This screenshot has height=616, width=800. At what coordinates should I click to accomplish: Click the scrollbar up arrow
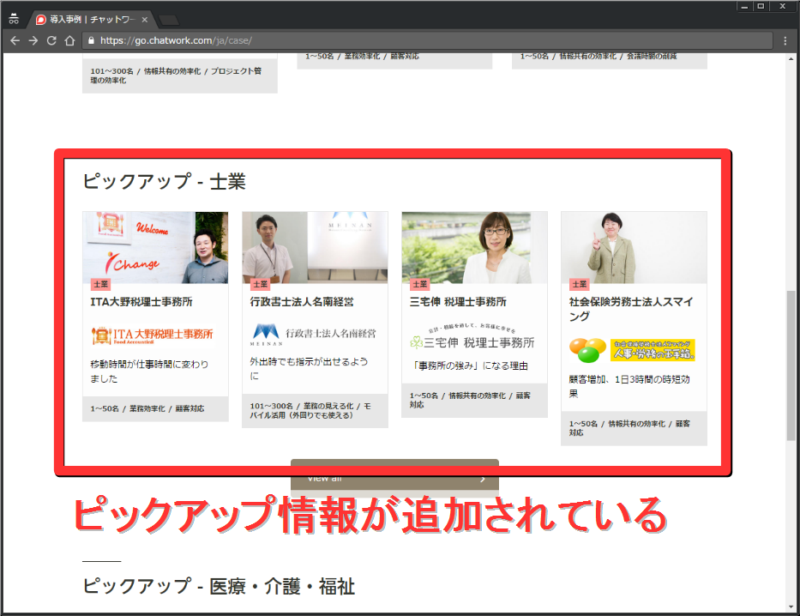pos(791,58)
